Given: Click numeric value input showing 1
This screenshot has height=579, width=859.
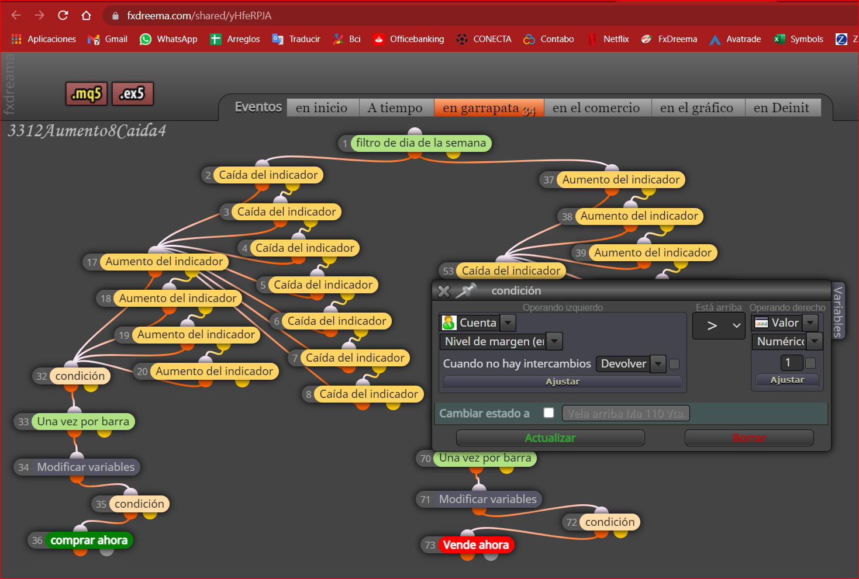Looking at the screenshot, I should pos(791,363).
